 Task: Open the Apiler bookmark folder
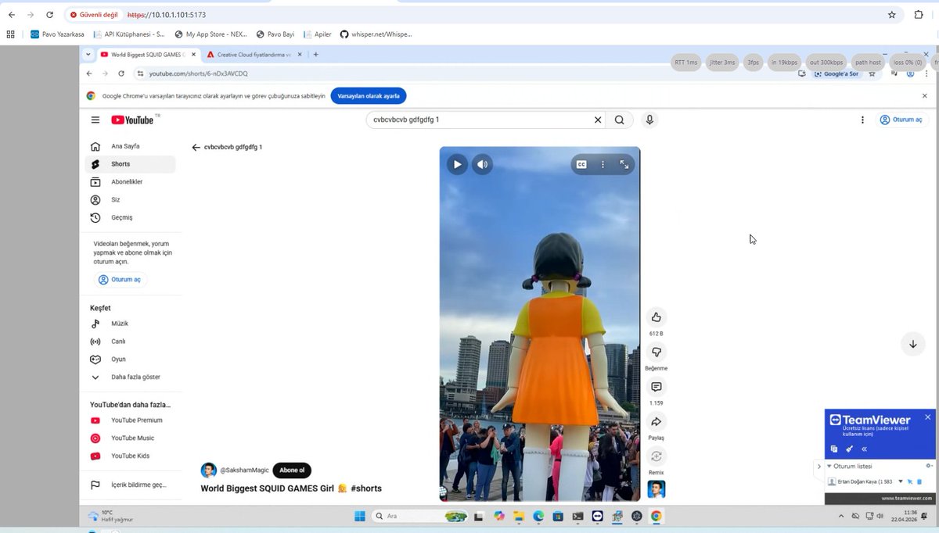tap(318, 34)
